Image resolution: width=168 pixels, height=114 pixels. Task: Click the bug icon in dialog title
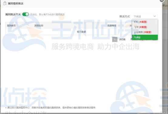[x=5, y=3]
